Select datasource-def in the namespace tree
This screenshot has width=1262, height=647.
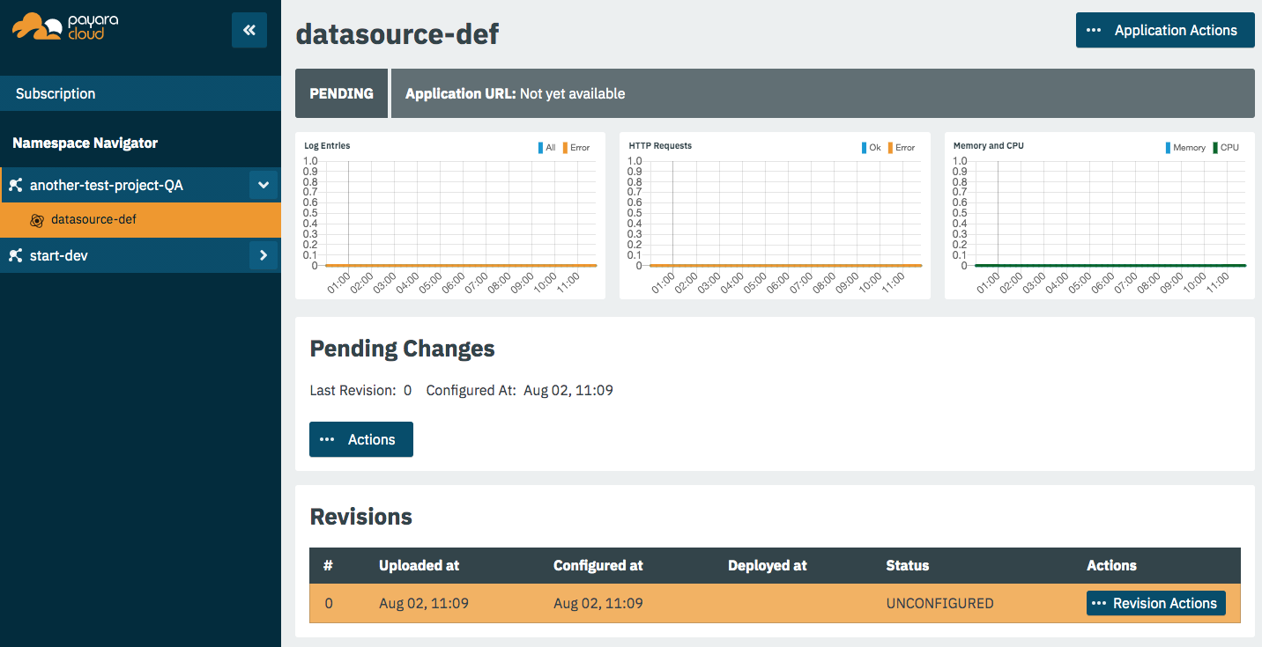(x=93, y=220)
